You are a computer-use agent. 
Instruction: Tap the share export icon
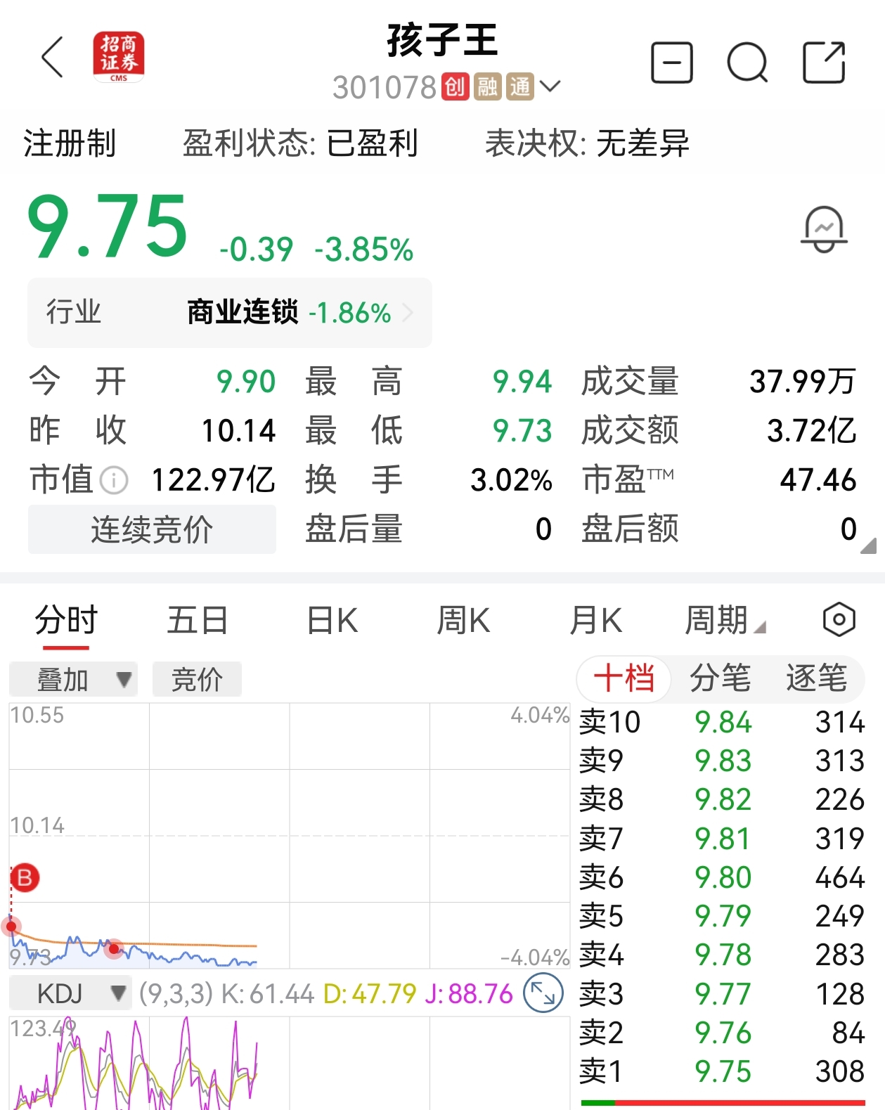point(824,63)
